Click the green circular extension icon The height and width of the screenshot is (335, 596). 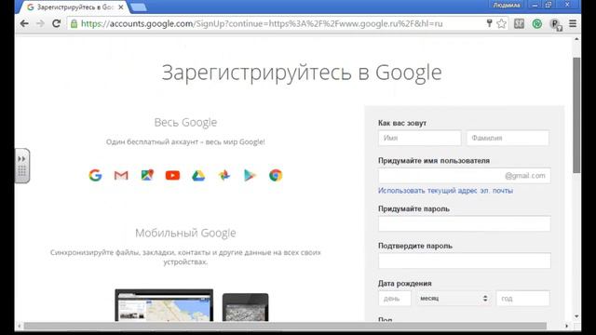coord(536,24)
